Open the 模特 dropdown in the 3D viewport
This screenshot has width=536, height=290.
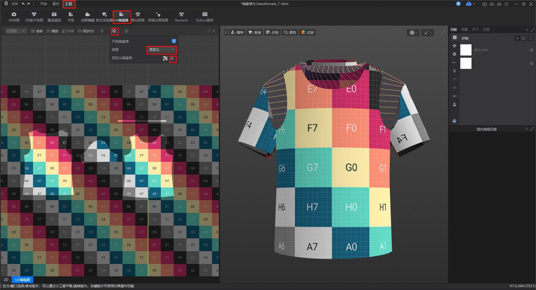pos(237,32)
